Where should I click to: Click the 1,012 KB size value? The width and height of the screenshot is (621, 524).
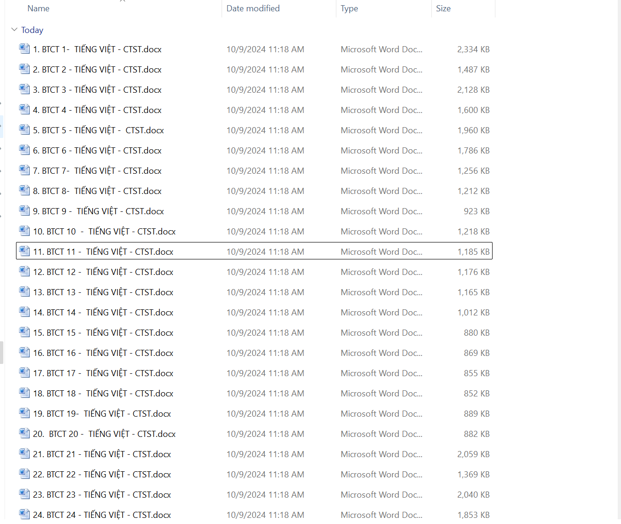pyautogui.click(x=473, y=313)
